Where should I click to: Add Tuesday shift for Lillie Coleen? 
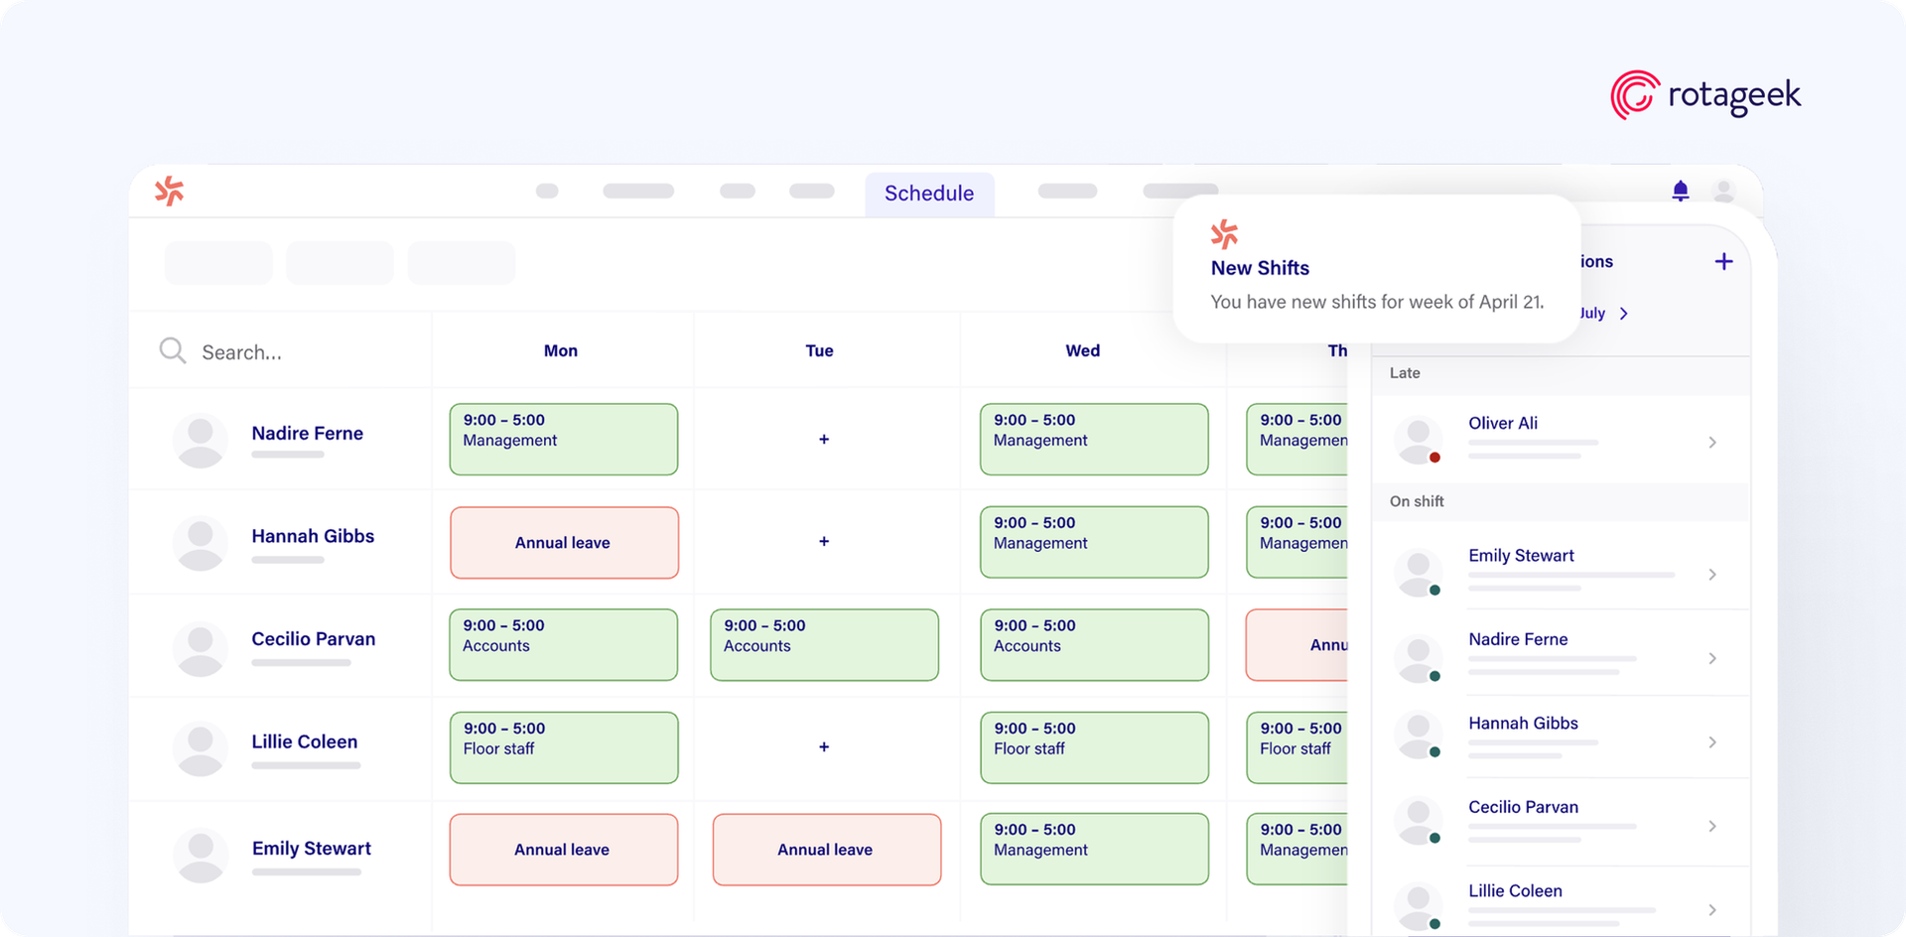(824, 746)
